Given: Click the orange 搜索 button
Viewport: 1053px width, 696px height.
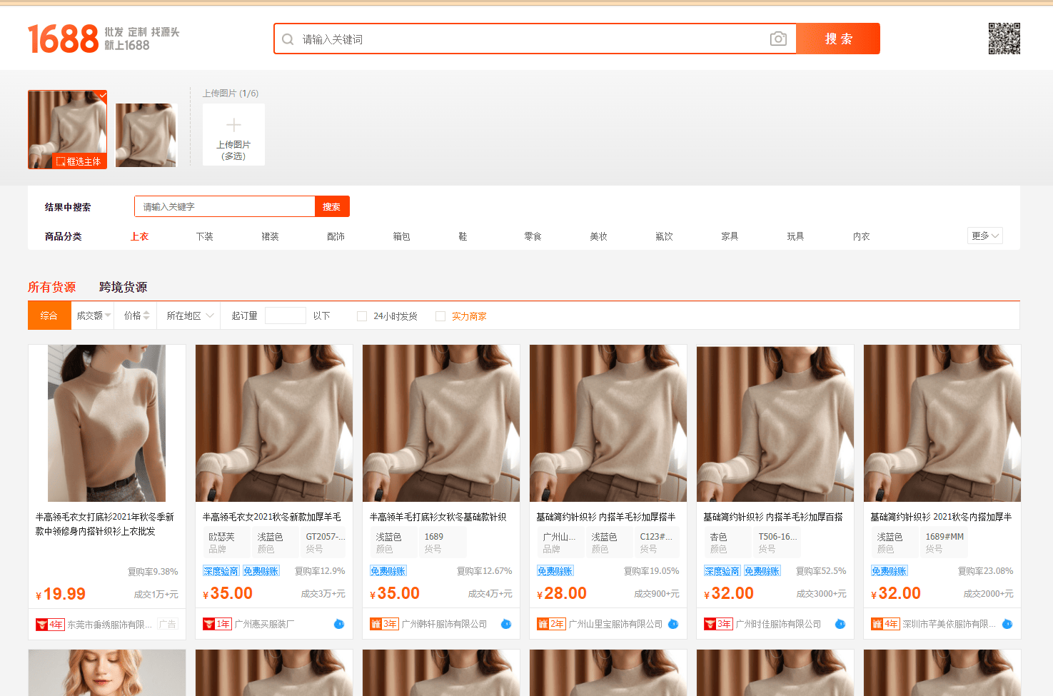Looking at the screenshot, I should pos(839,39).
